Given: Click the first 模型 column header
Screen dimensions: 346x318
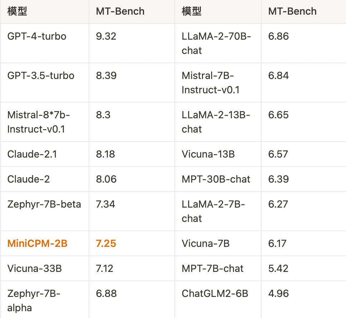Looking at the screenshot, I should [x=17, y=11].
